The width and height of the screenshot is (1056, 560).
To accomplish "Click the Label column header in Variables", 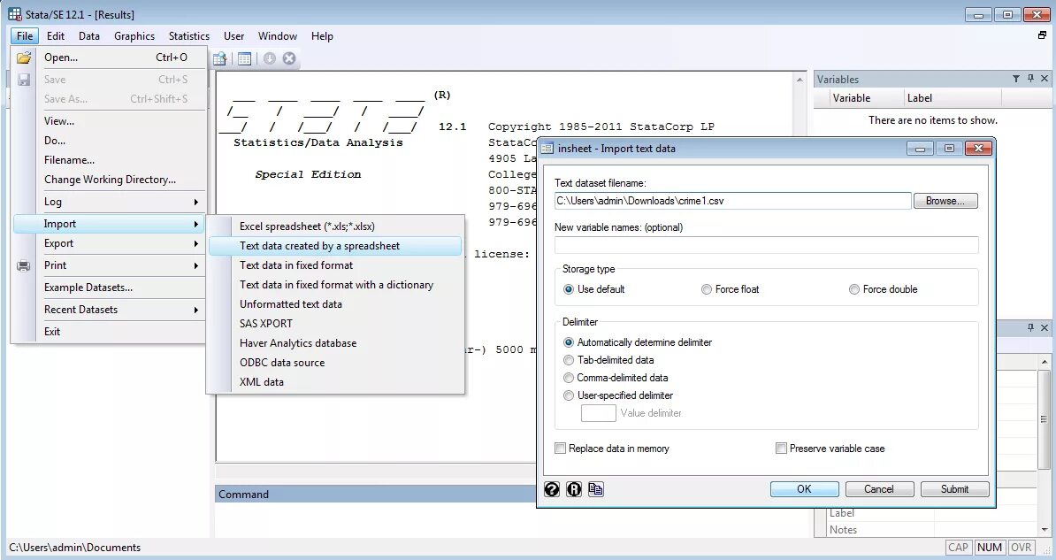I will pyautogui.click(x=953, y=98).
